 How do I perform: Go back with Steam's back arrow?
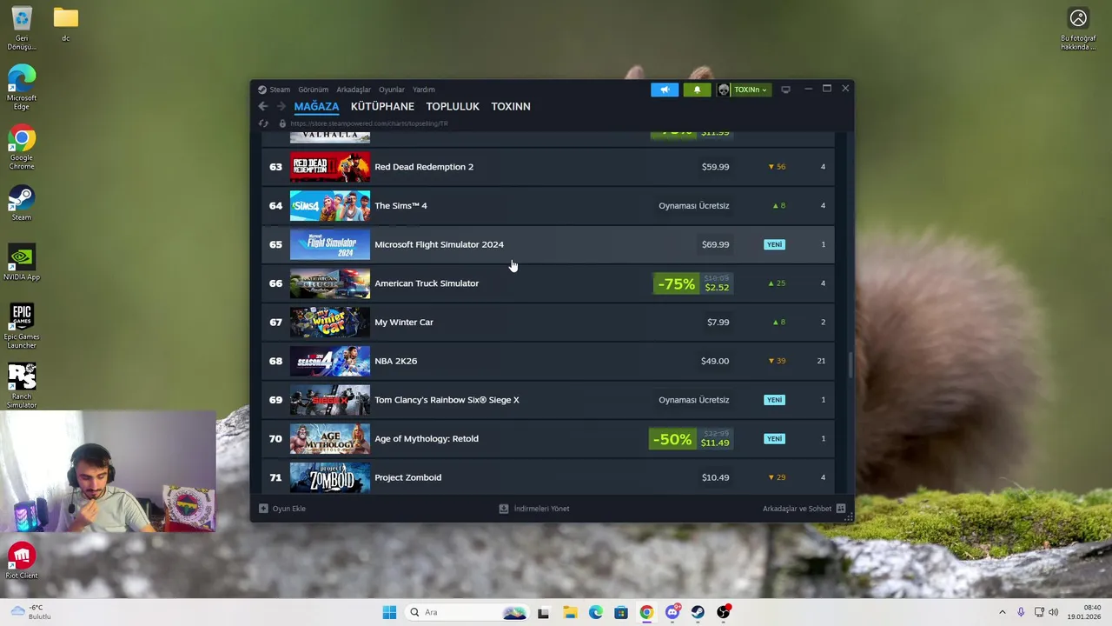[263, 106]
